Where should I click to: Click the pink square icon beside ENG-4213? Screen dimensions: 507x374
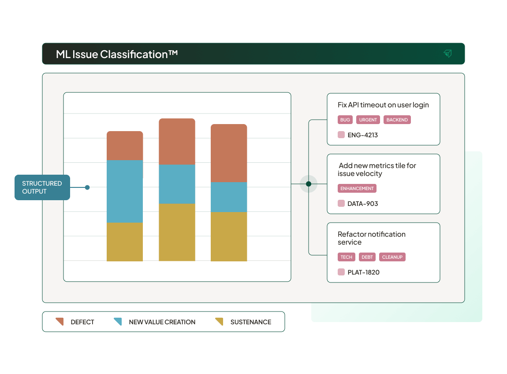(341, 135)
